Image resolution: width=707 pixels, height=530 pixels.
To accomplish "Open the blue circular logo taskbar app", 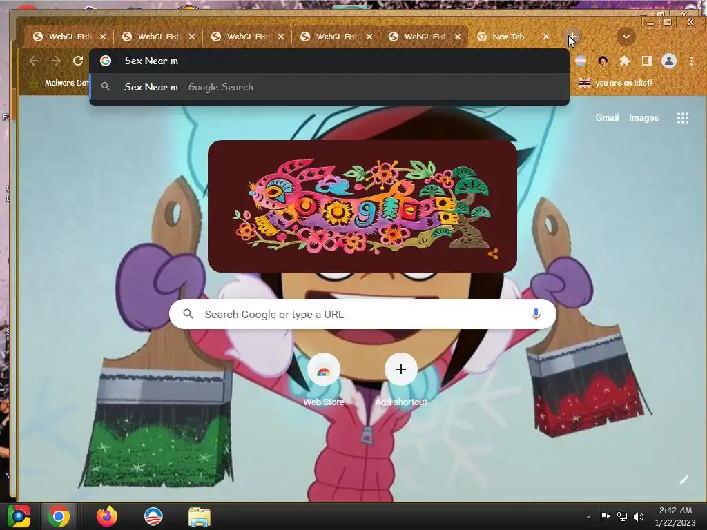I will point(153,516).
